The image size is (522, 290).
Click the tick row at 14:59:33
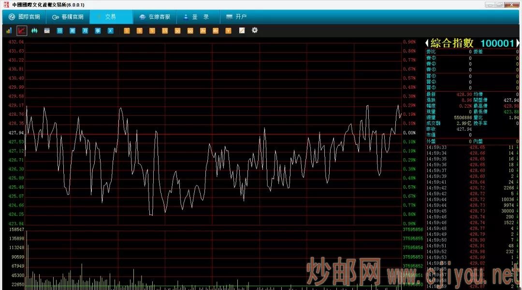[x=472, y=147]
